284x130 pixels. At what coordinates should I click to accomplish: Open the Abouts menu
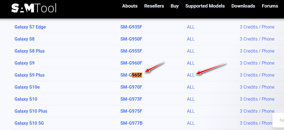click(130, 6)
